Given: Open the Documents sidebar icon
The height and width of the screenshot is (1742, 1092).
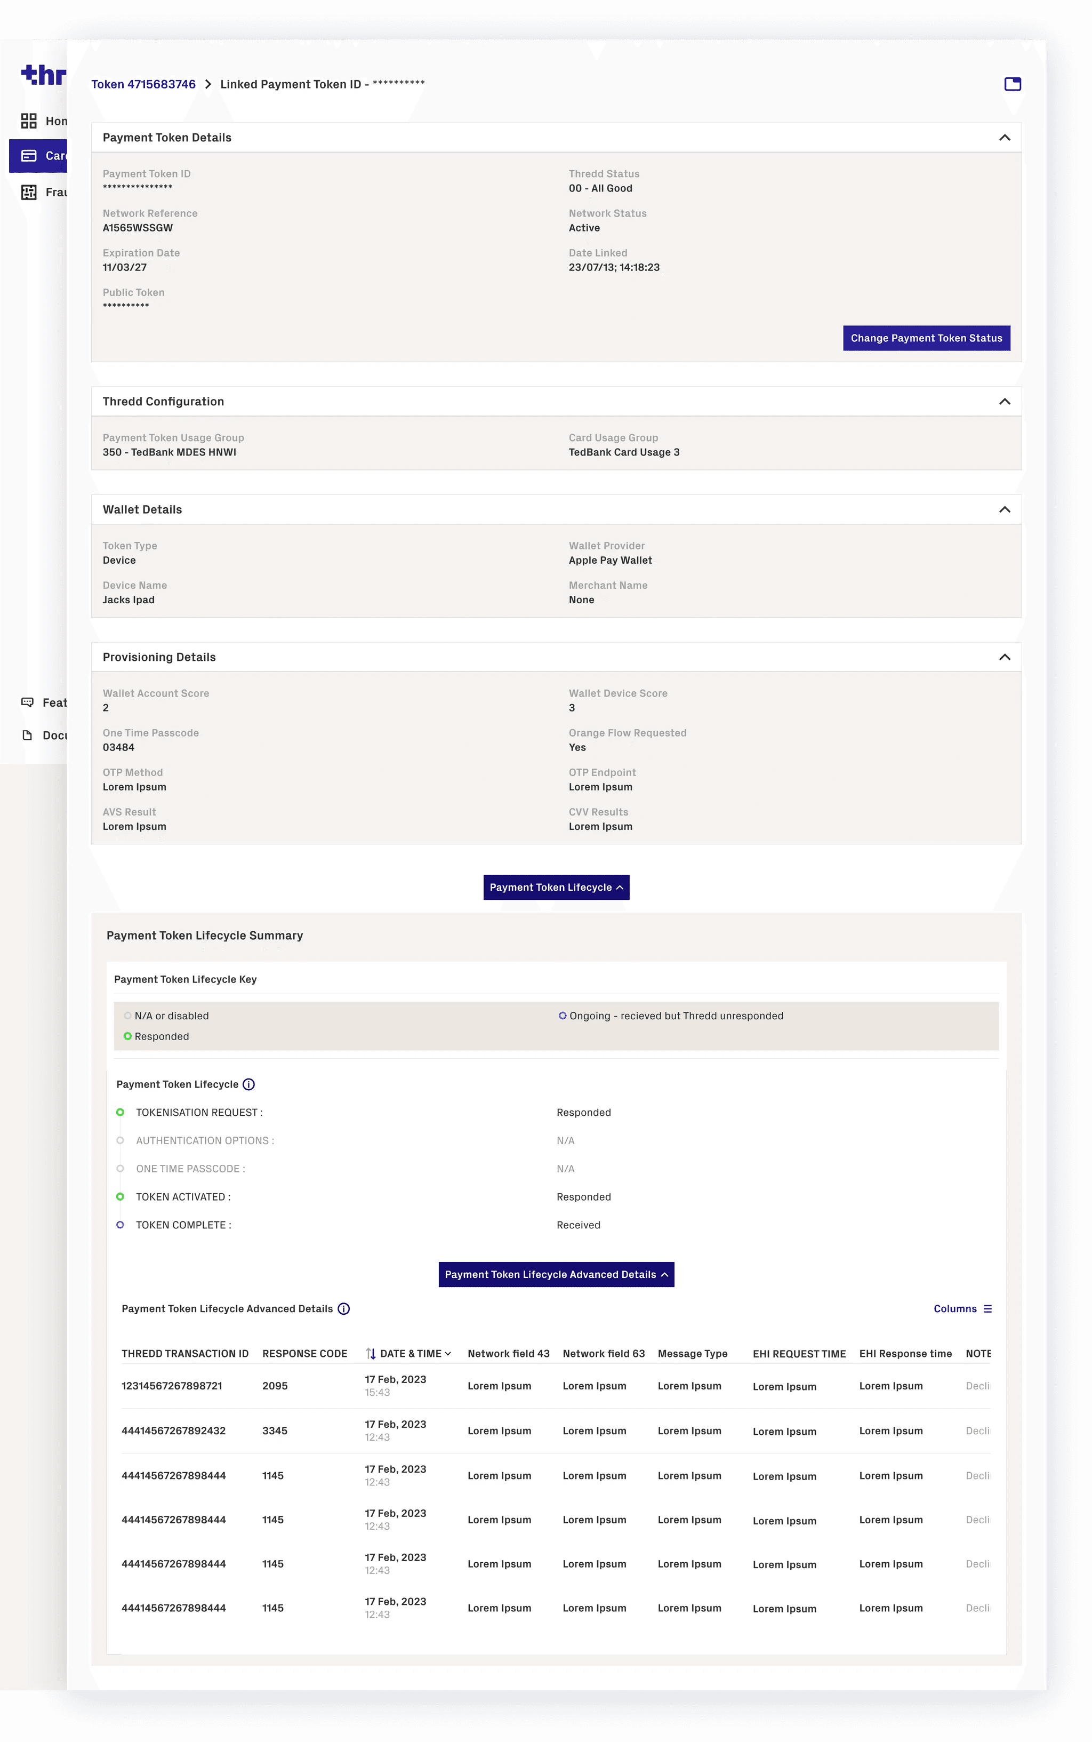Looking at the screenshot, I should point(27,735).
